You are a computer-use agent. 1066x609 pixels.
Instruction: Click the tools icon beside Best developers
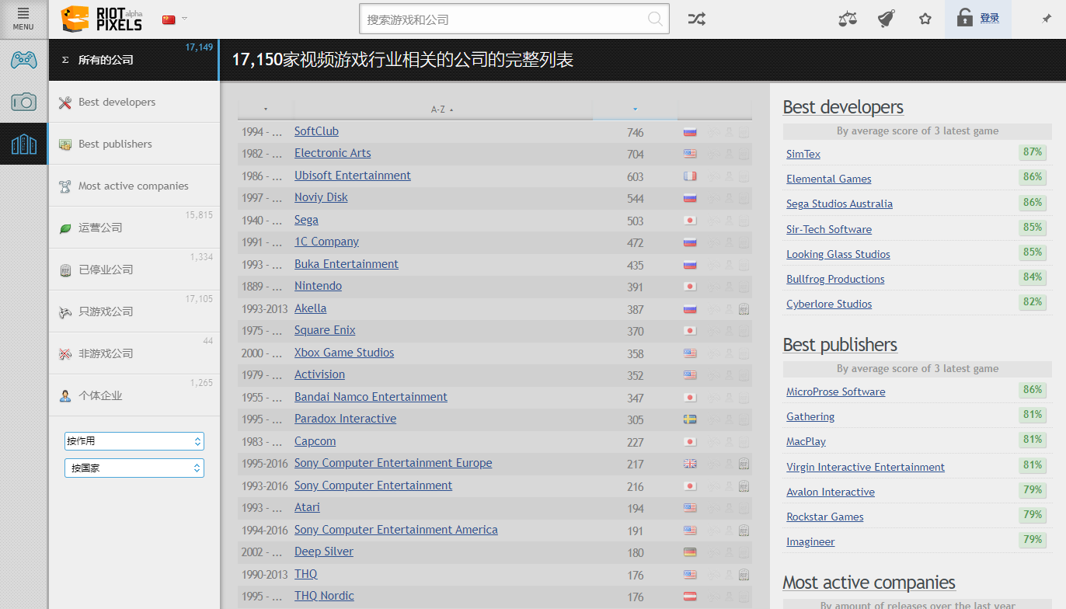pos(65,102)
